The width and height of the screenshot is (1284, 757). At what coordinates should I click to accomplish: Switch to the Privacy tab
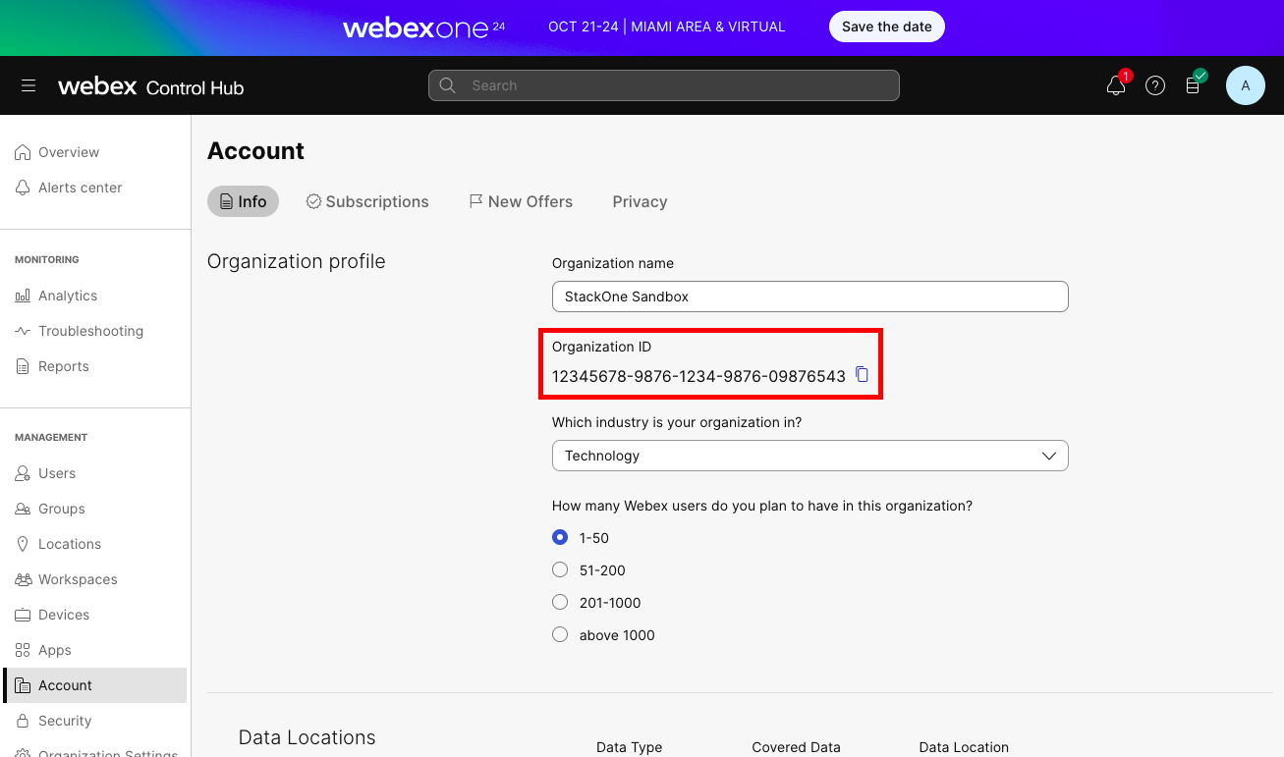click(x=640, y=201)
